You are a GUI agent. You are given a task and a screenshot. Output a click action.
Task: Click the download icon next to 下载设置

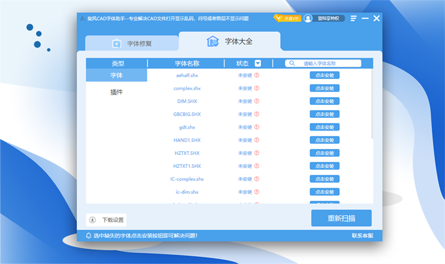(93, 220)
